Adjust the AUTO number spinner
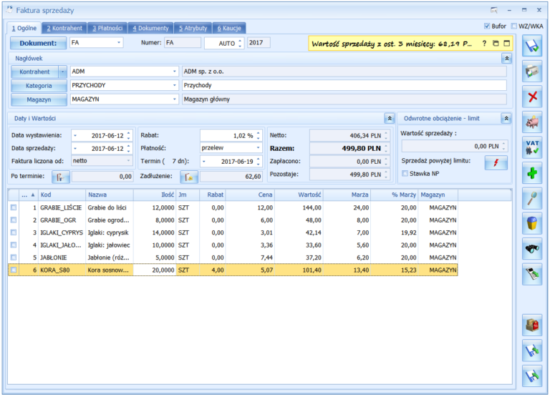 tap(241, 43)
